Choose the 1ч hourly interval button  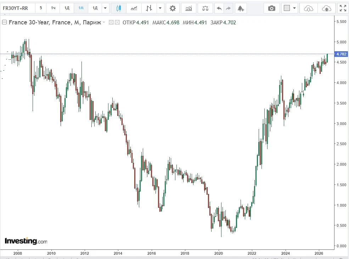53,8
